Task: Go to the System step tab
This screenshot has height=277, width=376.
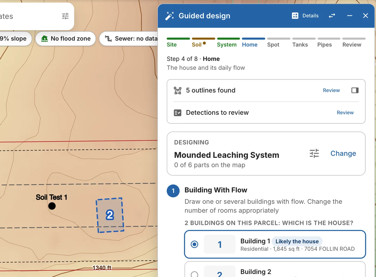Action: 227,45
